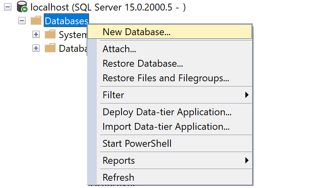313x188 pixels.
Task: Click the Databases folder icon
Action: click(x=36, y=21)
